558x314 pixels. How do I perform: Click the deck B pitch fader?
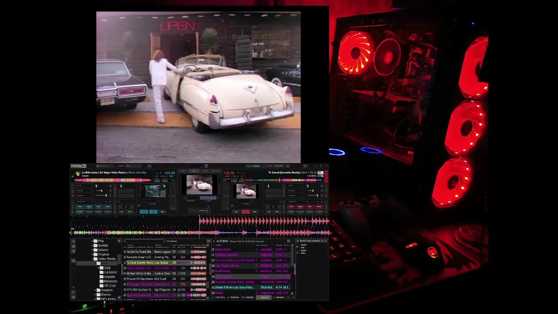[x=226, y=195]
